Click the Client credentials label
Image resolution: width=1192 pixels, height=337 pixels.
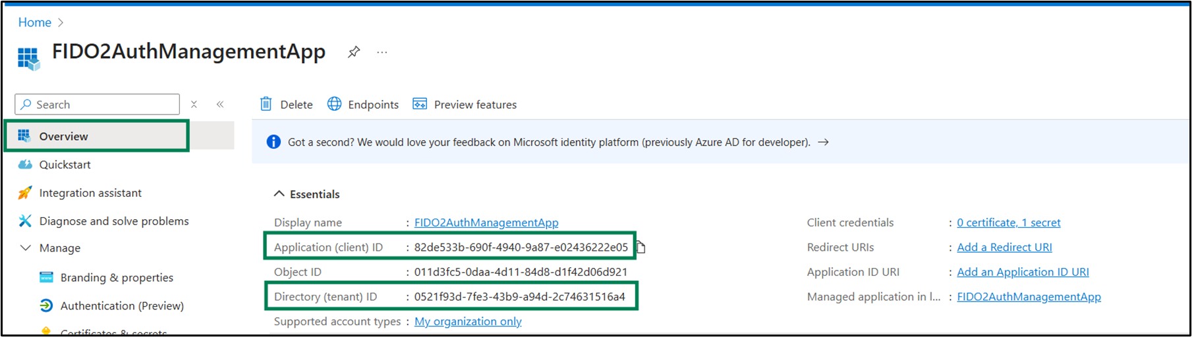850,222
